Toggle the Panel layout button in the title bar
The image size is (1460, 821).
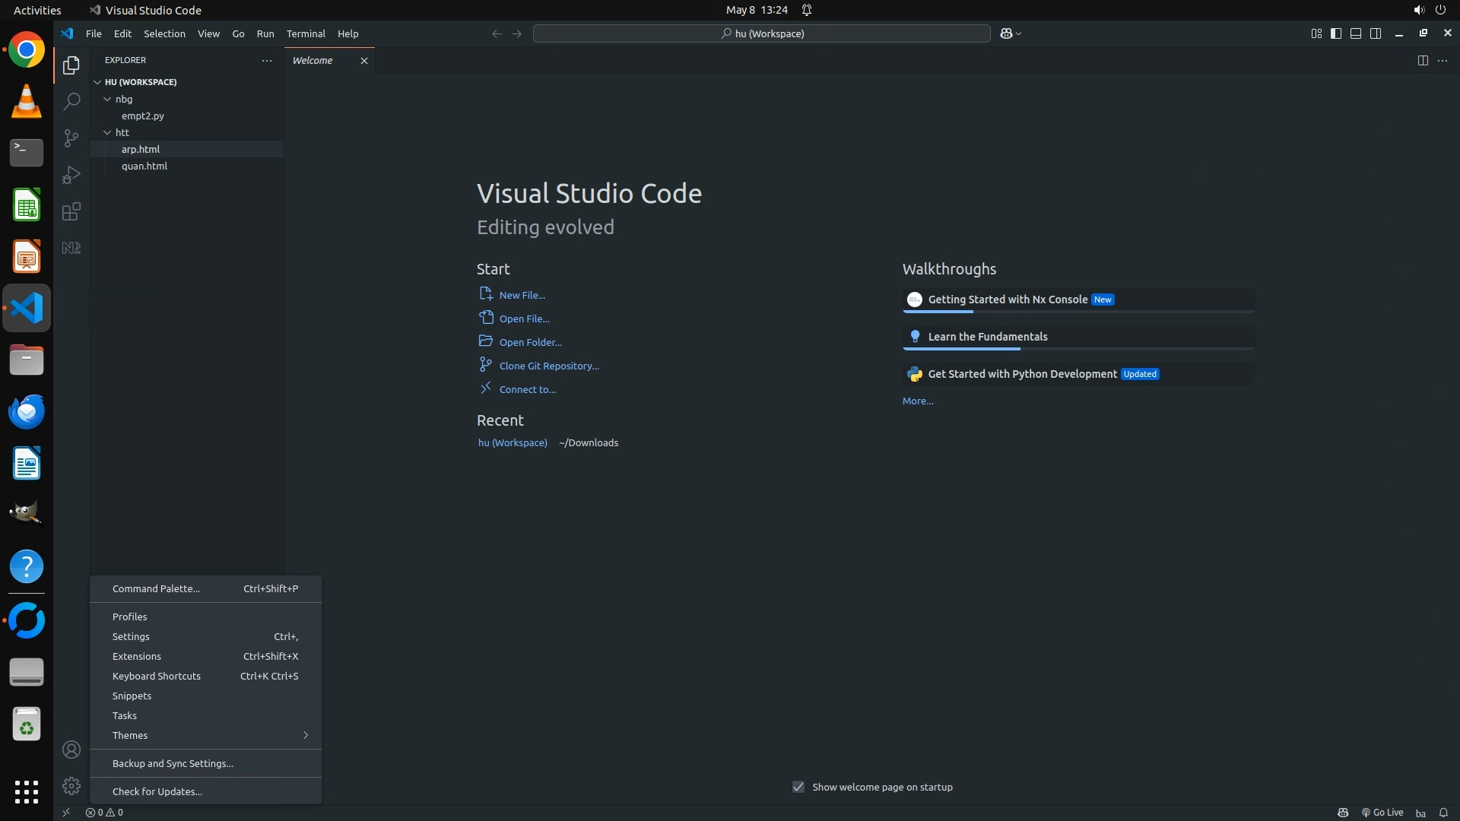1356,33
